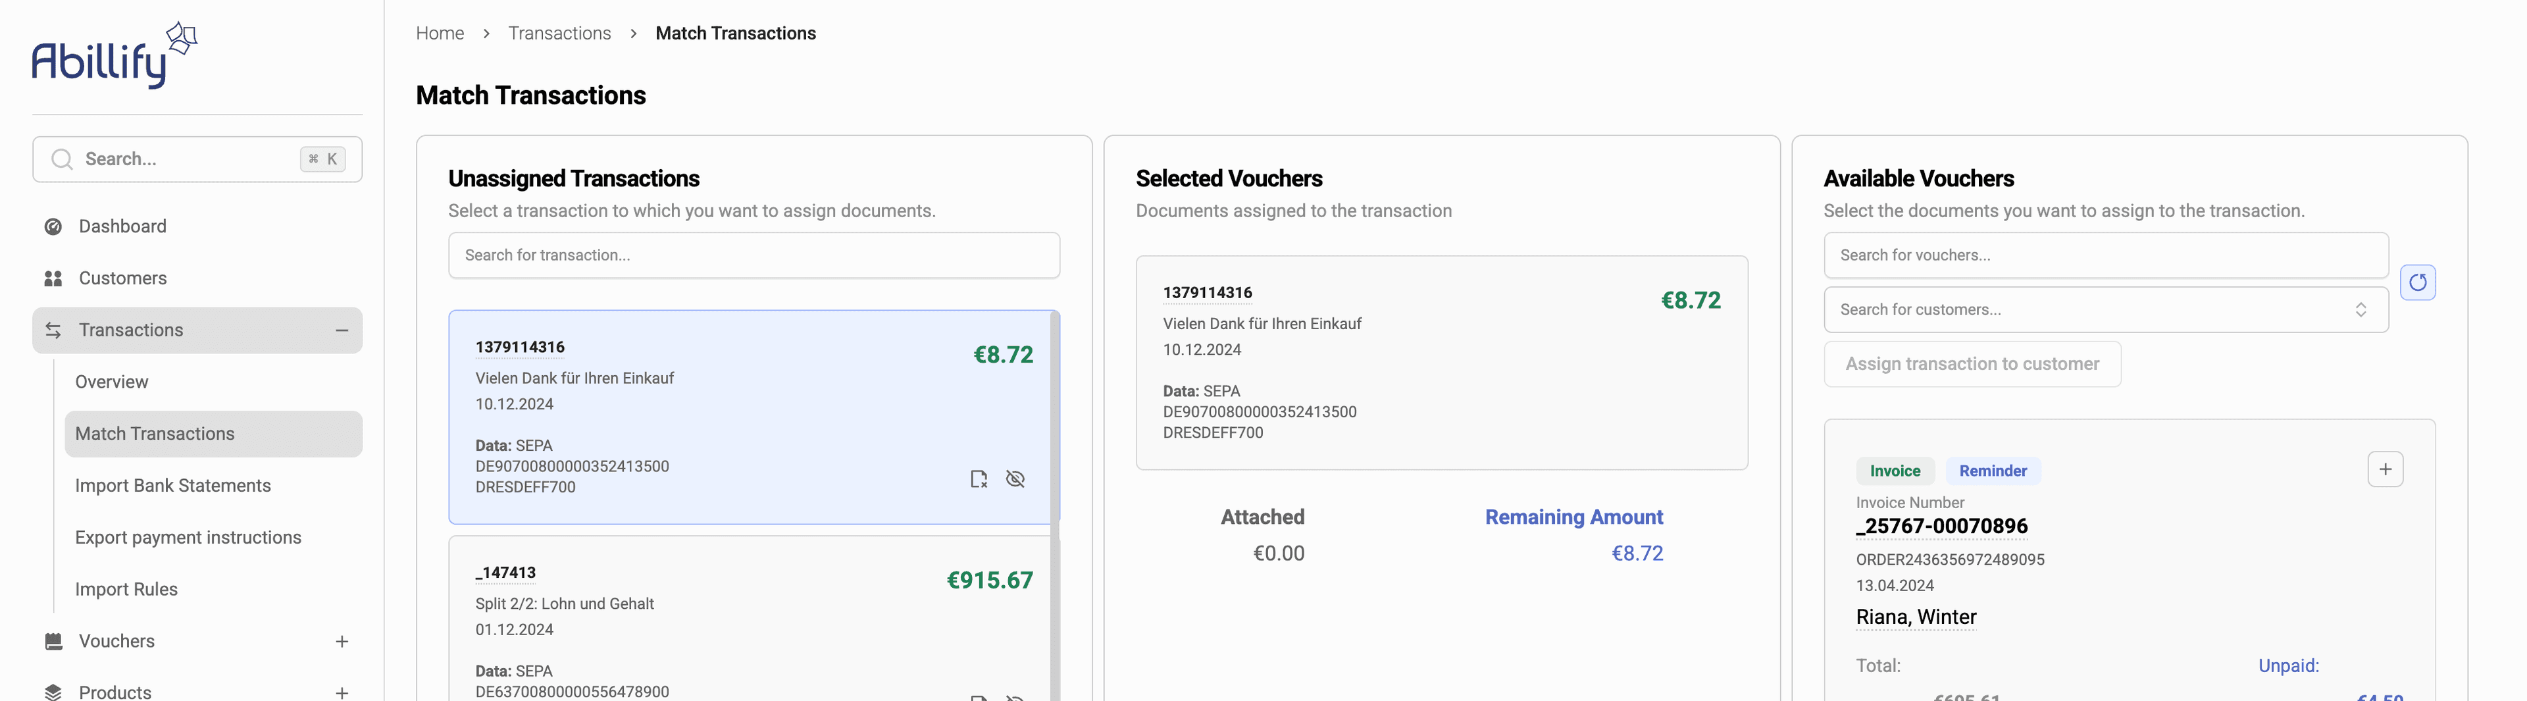Click the Vouchers sidebar icon

[54, 641]
